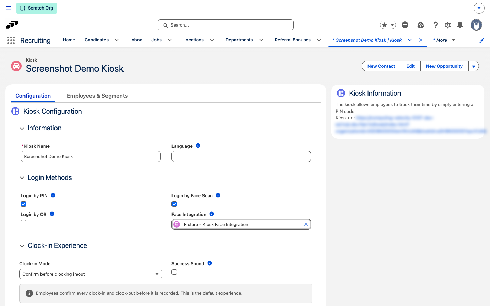Open the More navigation menu
Viewport: 490px width, 306px height.
(x=444, y=40)
